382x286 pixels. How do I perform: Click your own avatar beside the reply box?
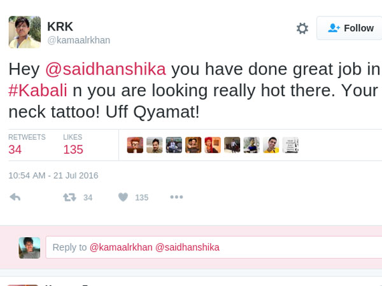[x=29, y=247]
